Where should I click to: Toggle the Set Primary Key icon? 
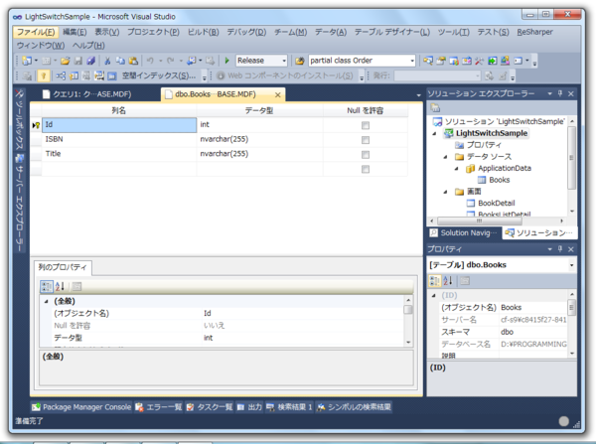[x=44, y=75]
